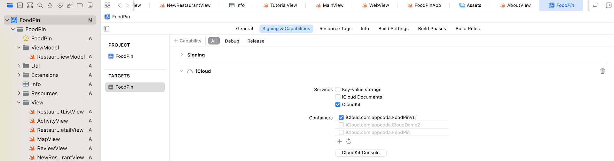614x161 pixels.
Task: Check iCloud.com.appcoda.FoodPin container
Action: click(x=341, y=132)
